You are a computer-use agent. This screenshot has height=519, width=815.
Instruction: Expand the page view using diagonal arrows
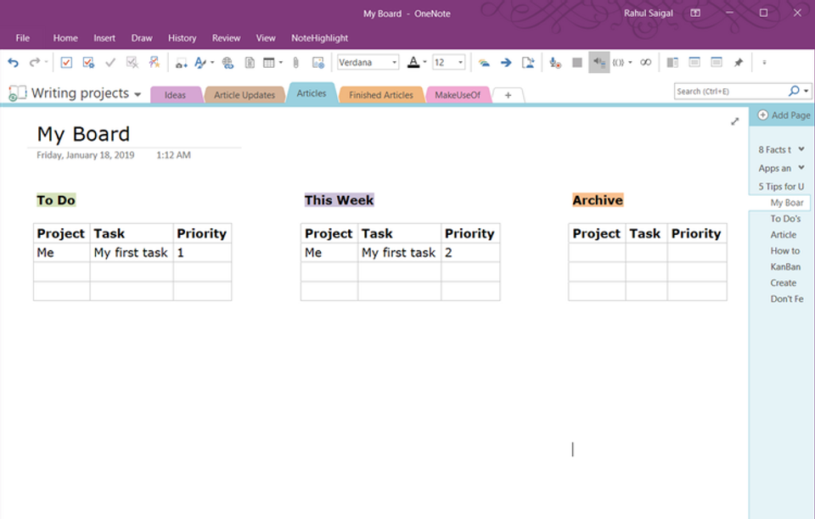(734, 121)
